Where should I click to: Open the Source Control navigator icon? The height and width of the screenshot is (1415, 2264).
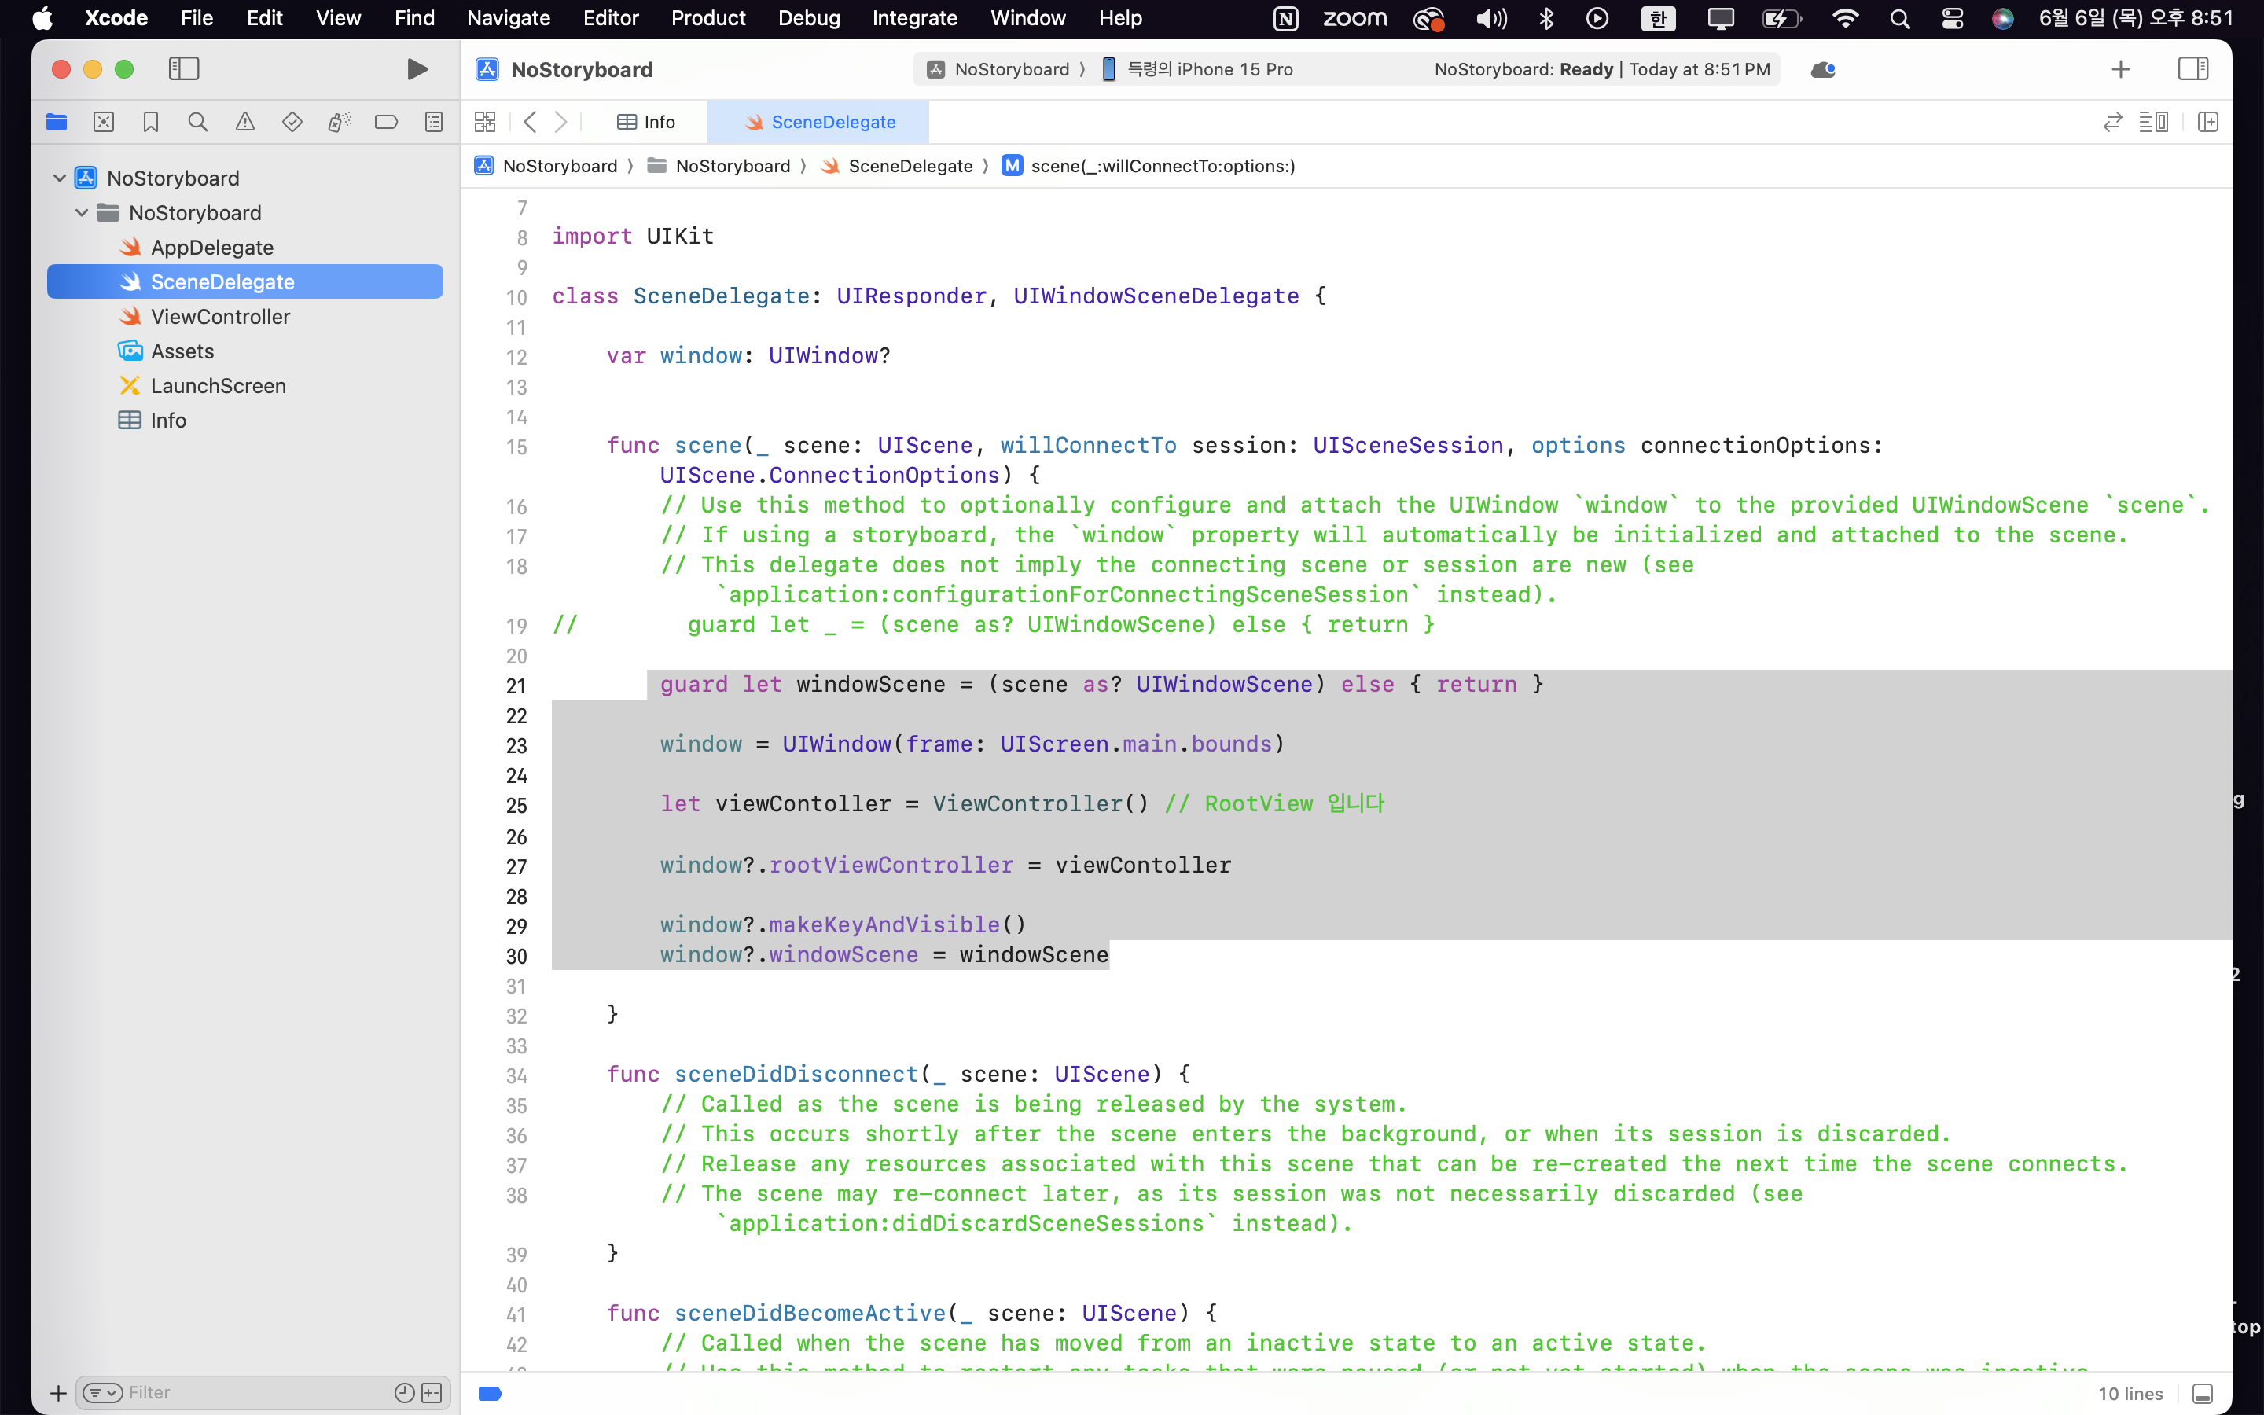[104, 122]
